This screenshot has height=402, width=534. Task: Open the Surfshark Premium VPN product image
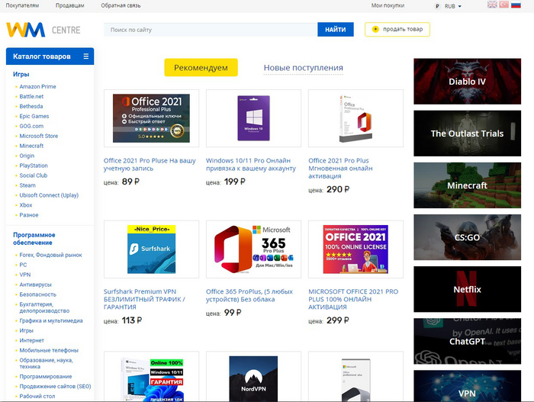tap(151, 249)
